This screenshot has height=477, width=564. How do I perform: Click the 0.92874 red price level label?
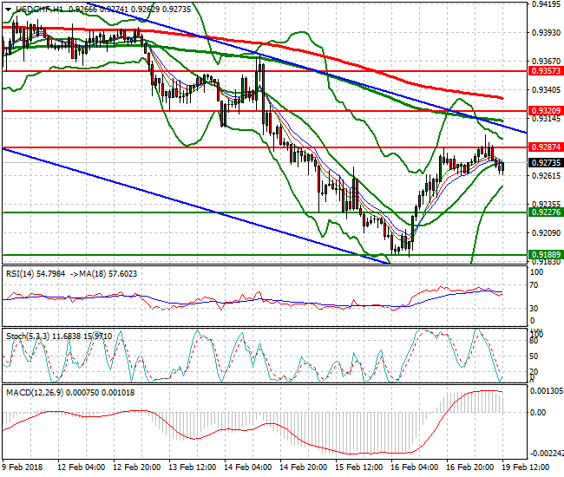pos(546,147)
